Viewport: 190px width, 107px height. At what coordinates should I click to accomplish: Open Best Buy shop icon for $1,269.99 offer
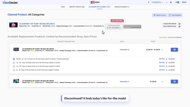click(x=167, y=59)
